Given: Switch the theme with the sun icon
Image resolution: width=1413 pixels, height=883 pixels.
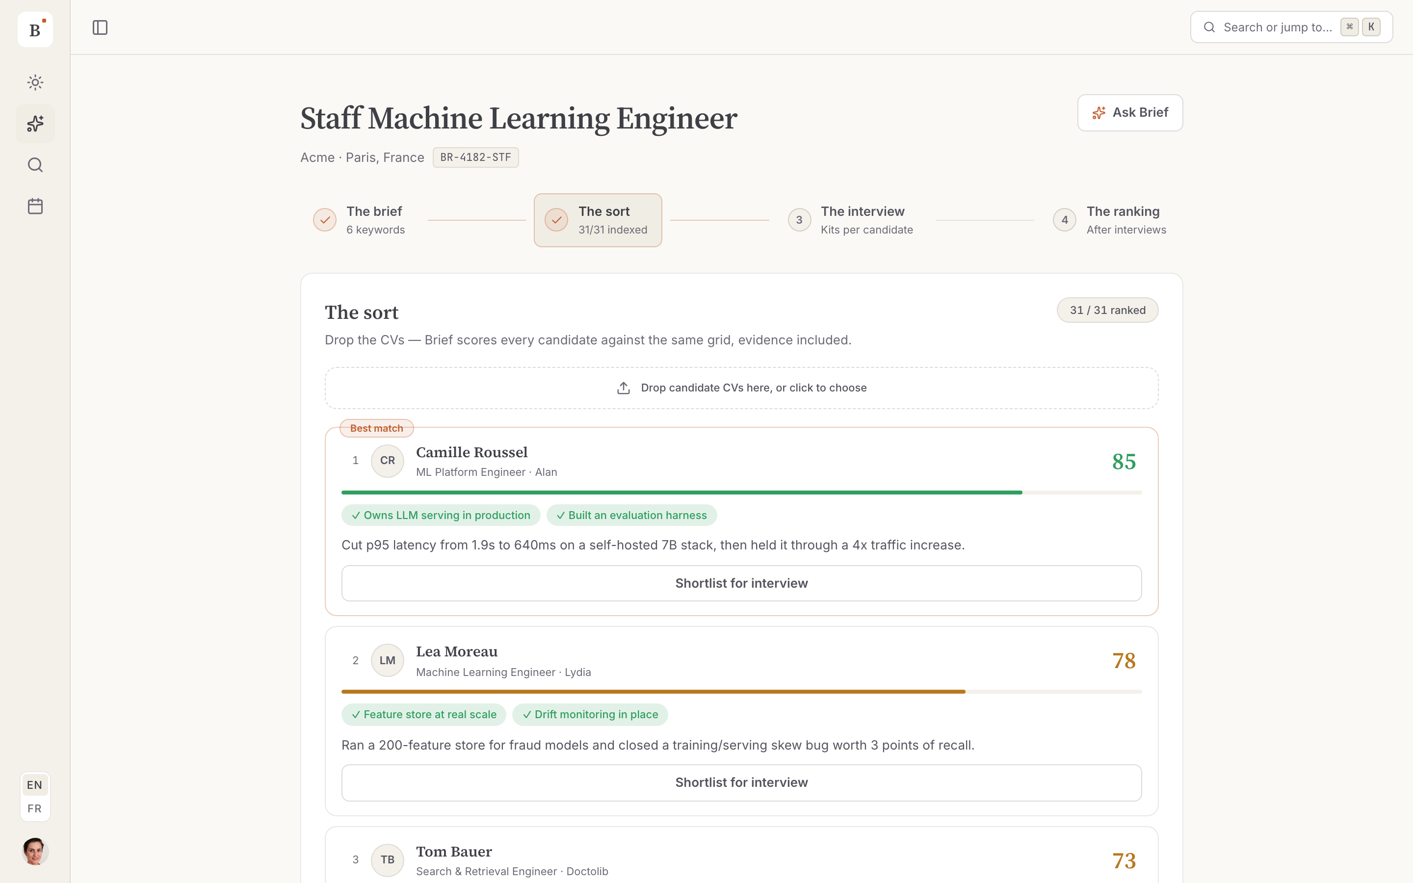Looking at the screenshot, I should coord(35,82).
